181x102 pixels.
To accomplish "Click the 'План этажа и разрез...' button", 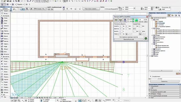I will 91,9.
